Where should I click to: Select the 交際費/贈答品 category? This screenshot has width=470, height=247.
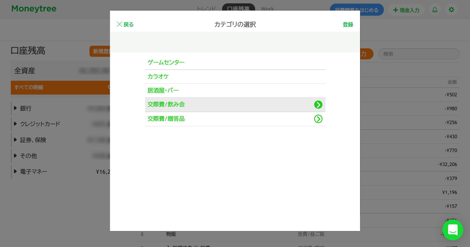click(x=235, y=119)
